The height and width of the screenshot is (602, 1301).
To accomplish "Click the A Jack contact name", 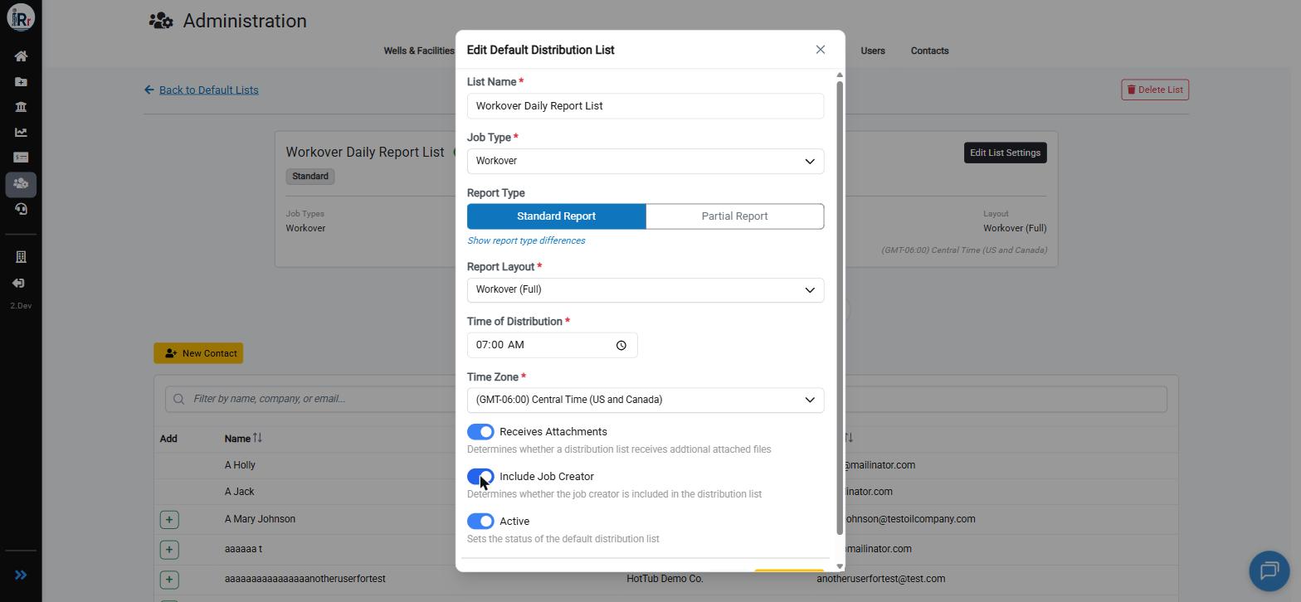I will coord(239,492).
